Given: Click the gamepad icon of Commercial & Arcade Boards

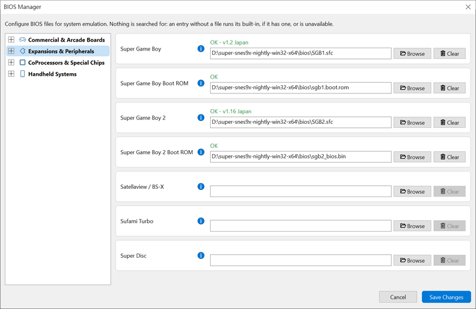Looking at the screenshot, I should pyautogui.click(x=23, y=40).
